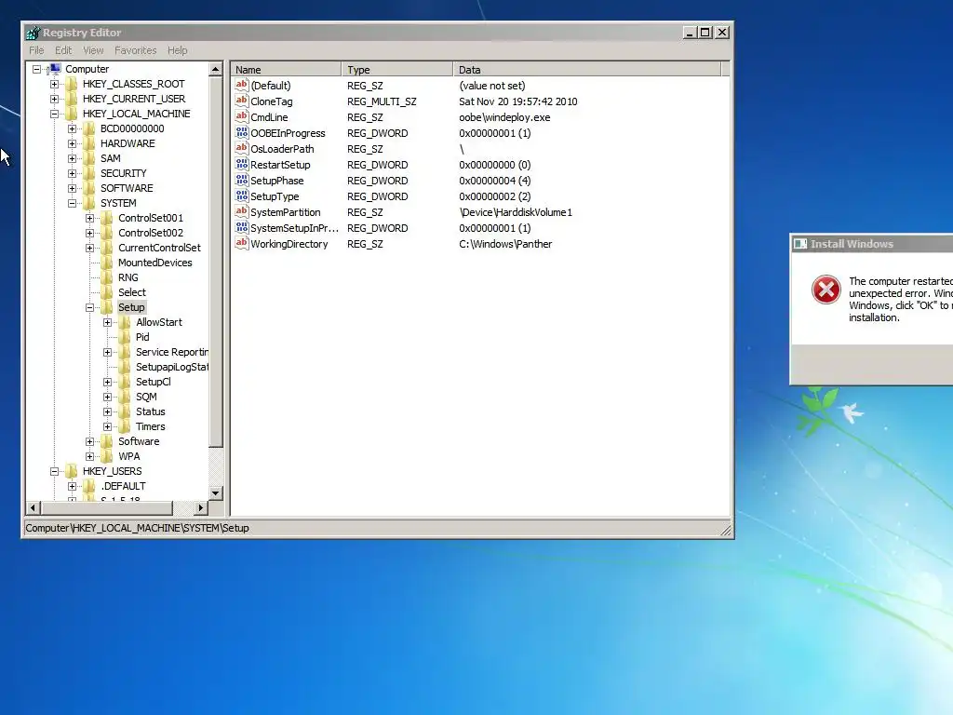Click the SystemSetupInProgress DWORD icon

tap(241, 227)
